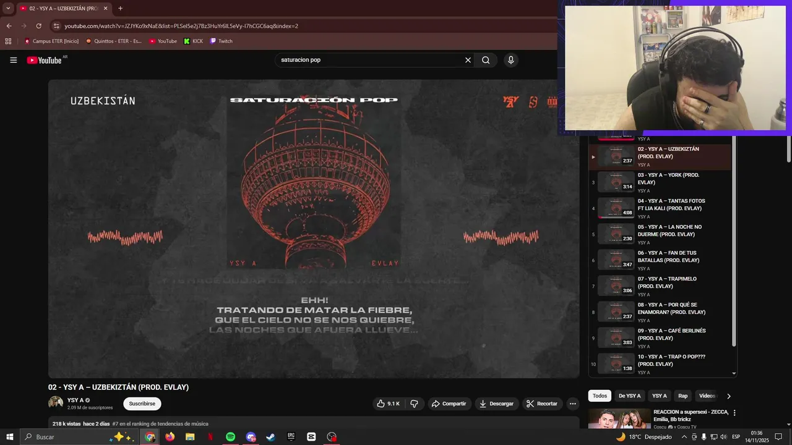Image resolution: width=792 pixels, height=445 pixels.
Task: Click the search magnifier button
Action: tap(486, 60)
